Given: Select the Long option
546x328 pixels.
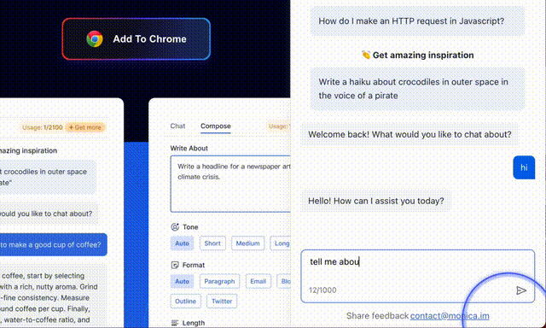Looking at the screenshot, I should pos(281,243).
